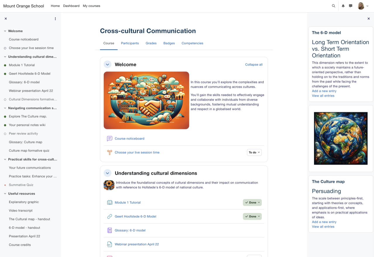The image size is (374, 257).
Task: Open the search magnifier icon
Action: coord(333,6)
